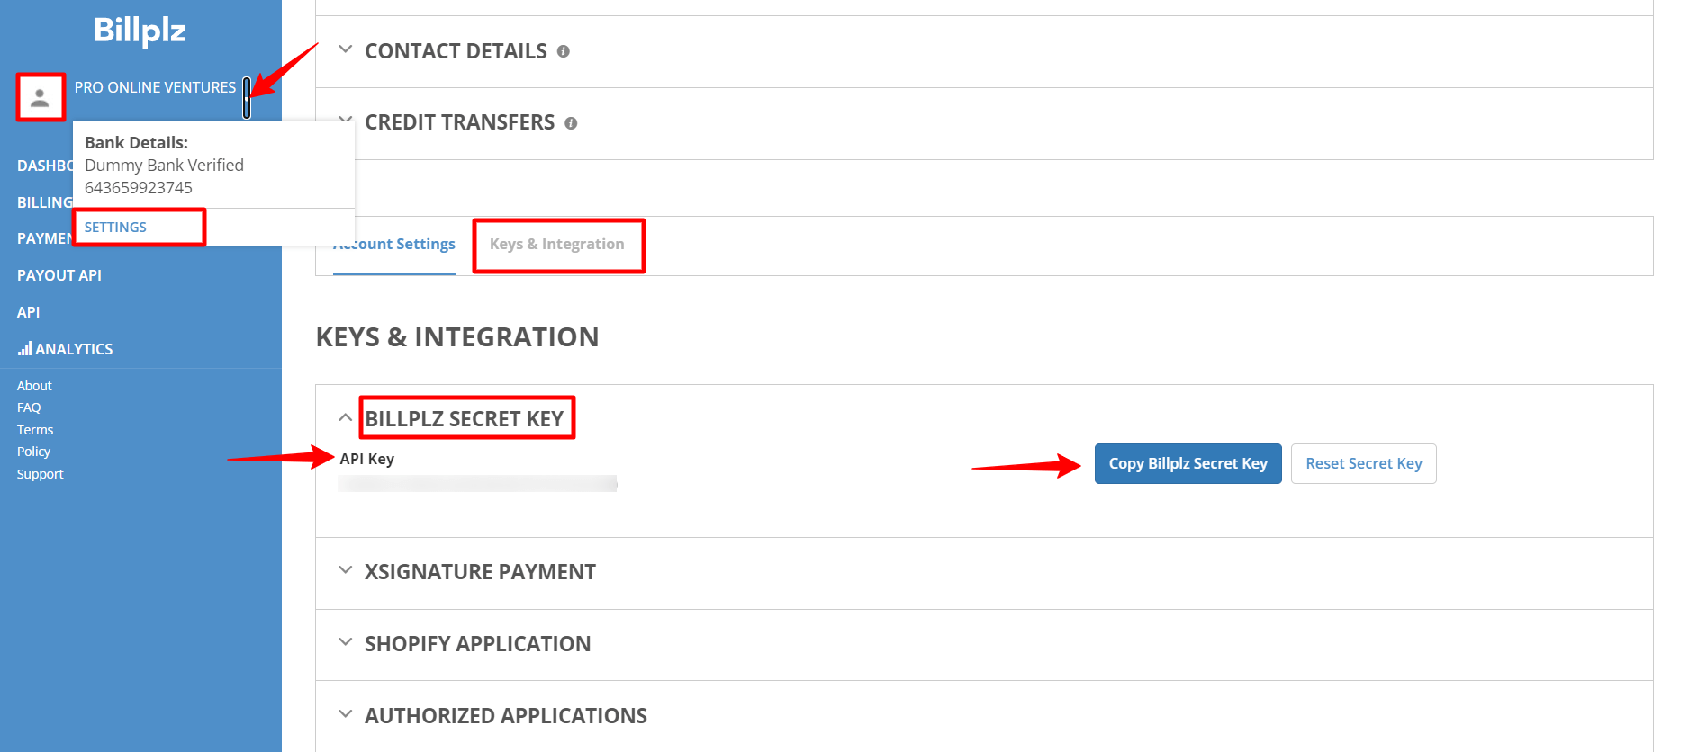Click the Contact Details heading
Viewport: 1698px width, 752px height.
coord(456,51)
